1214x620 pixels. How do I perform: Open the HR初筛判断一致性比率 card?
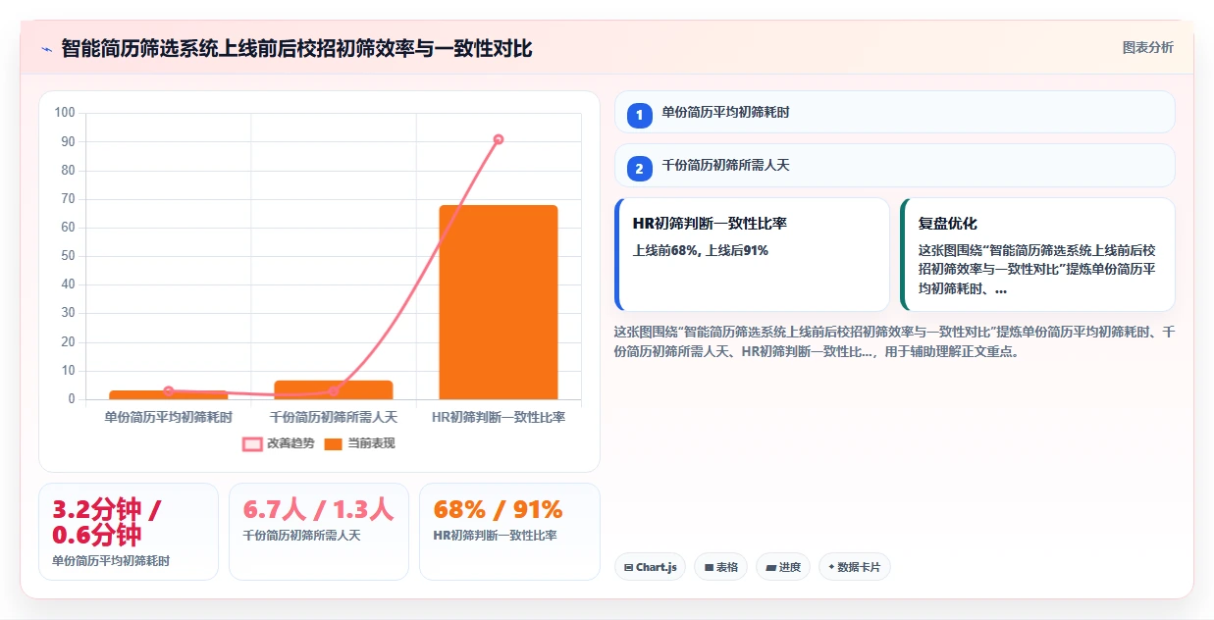(752, 255)
